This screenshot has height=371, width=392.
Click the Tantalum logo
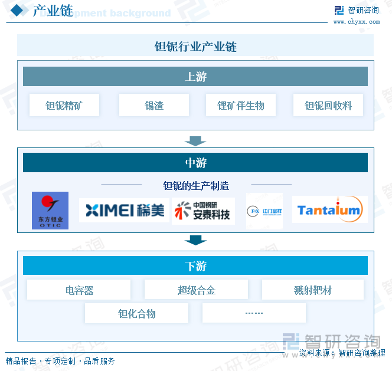[330, 209]
